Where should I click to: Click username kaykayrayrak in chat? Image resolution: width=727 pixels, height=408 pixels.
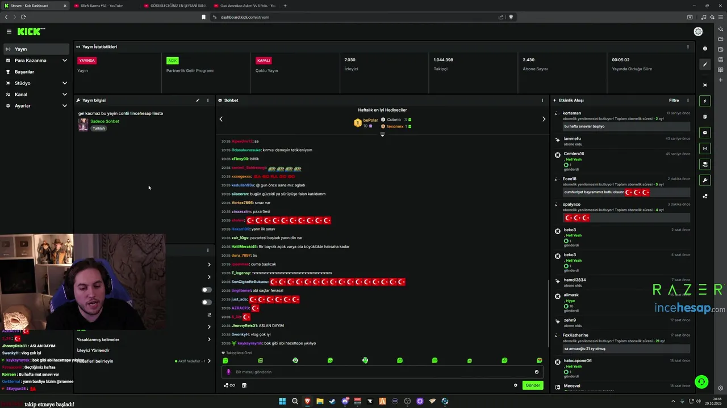(x=250, y=343)
